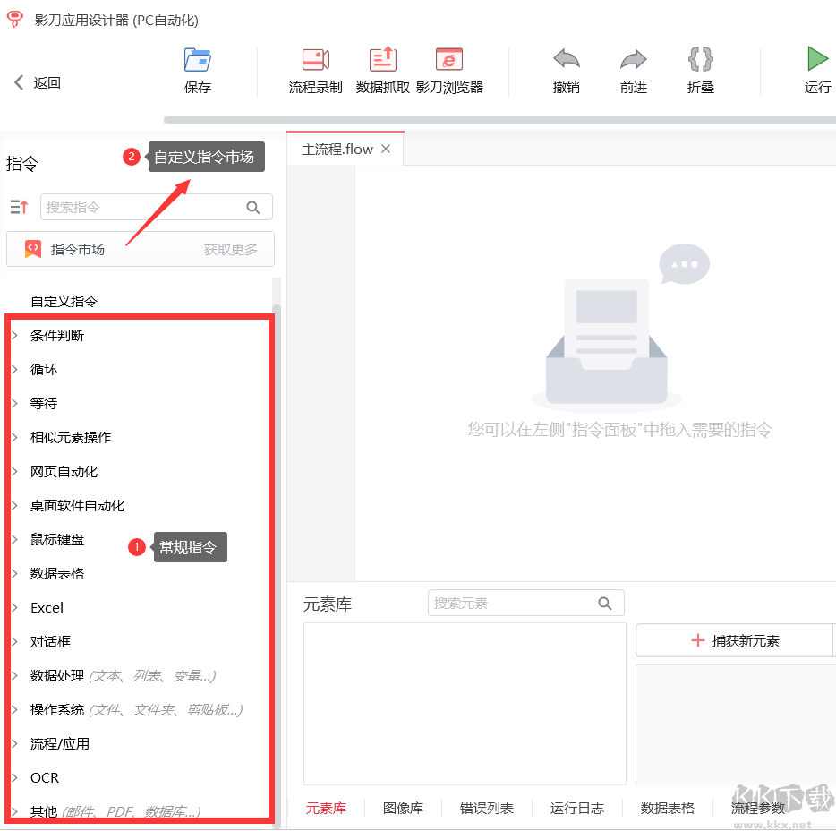836x831 pixels.
Task: Open the 流程录制 process recording tool
Action: (x=315, y=72)
